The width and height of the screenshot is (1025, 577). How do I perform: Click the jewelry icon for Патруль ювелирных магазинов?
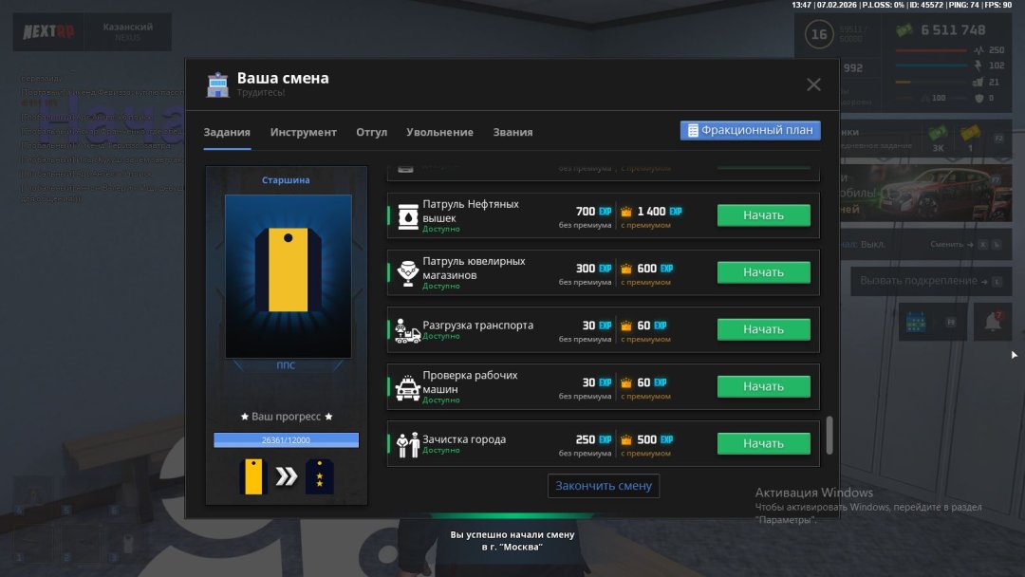click(407, 272)
